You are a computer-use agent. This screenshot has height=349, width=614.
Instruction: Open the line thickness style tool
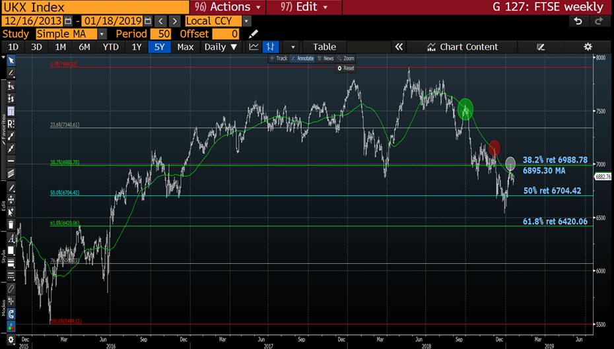pos(11,263)
